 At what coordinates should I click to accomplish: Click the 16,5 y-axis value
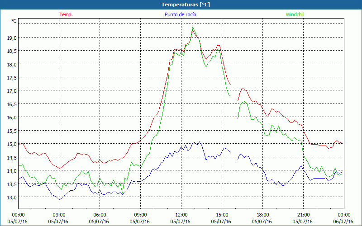[12, 104]
